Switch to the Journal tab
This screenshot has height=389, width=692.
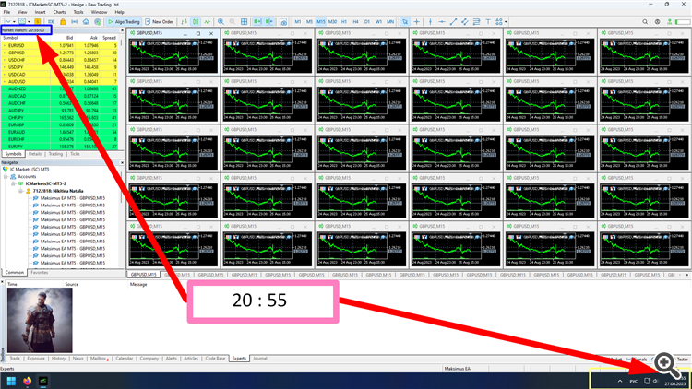coord(260,359)
